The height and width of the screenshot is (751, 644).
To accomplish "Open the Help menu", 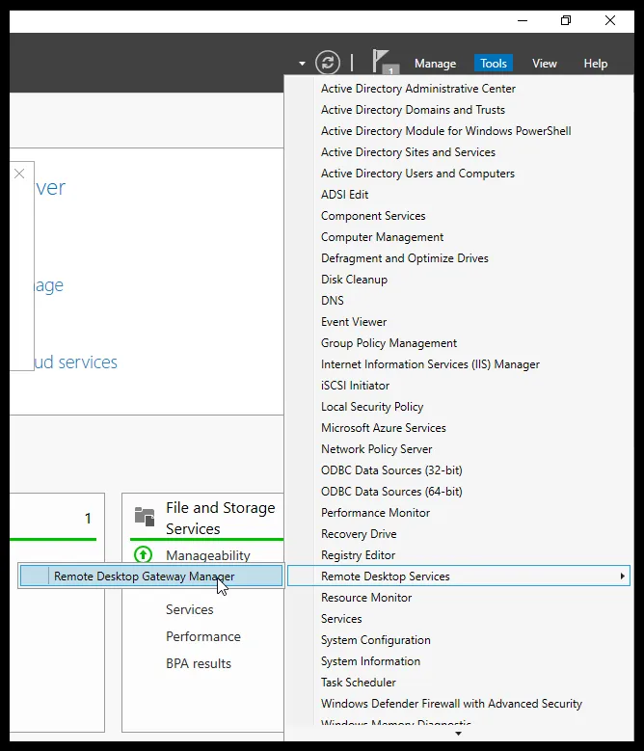I will click(595, 64).
